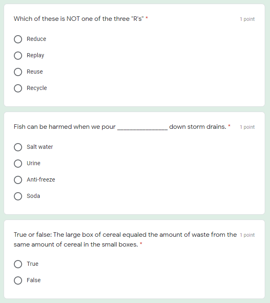Screen dimensions: 270x303
Task: Choose 'Urine' for the storm drains question
Action: pos(18,164)
